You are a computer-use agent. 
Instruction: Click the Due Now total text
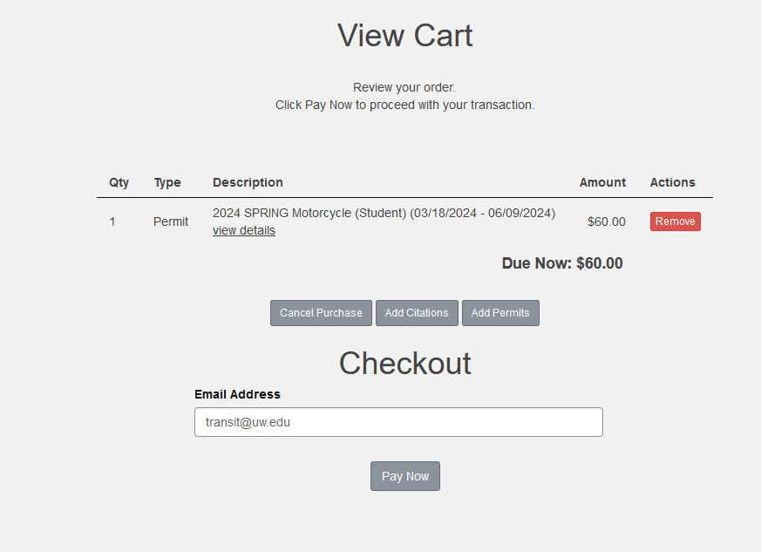562,263
